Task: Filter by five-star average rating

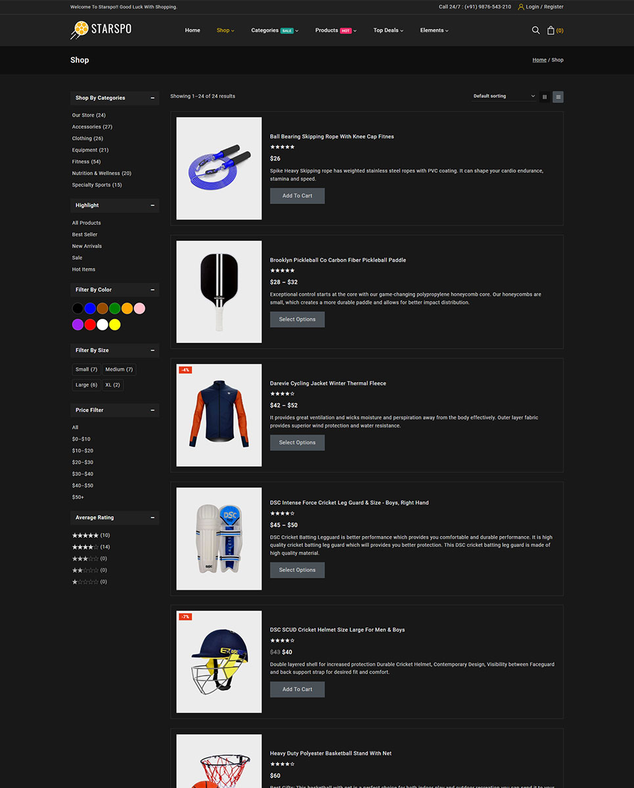Action: (x=91, y=535)
